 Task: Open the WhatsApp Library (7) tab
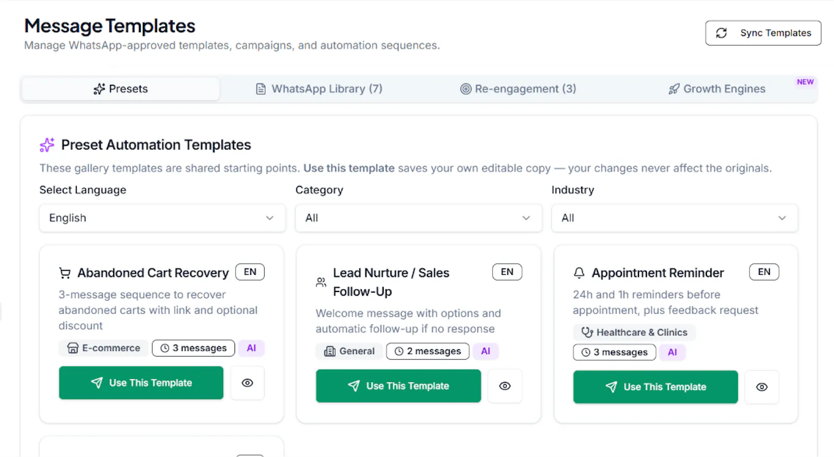[x=319, y=89]
